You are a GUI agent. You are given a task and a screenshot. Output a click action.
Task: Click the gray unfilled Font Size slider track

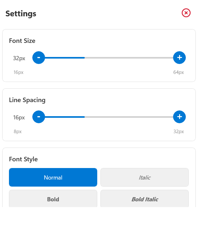pyautogui.click(x=128, y=58)
